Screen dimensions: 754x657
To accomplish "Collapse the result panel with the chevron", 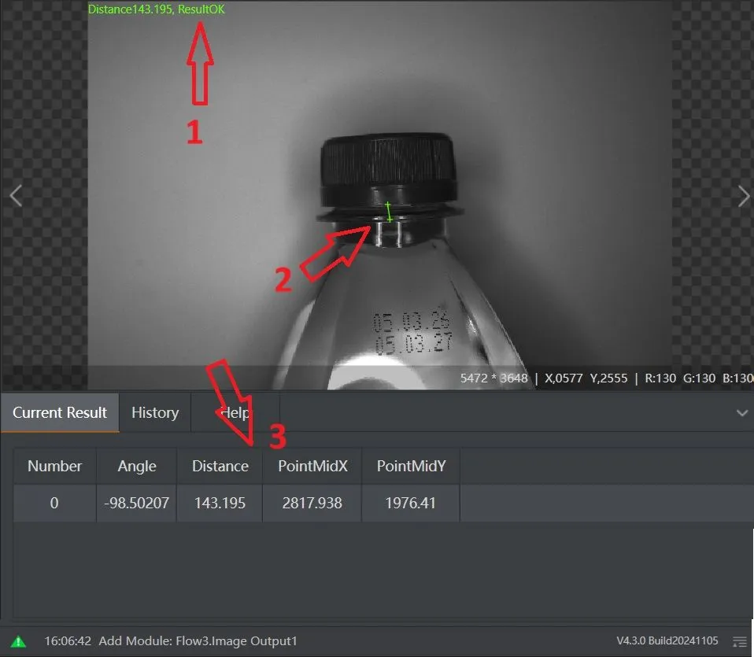I will (x=741, y=413).
